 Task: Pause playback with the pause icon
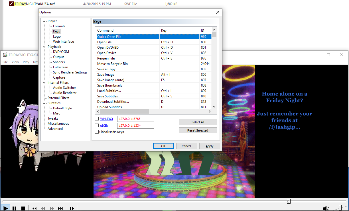pos(15,208)
